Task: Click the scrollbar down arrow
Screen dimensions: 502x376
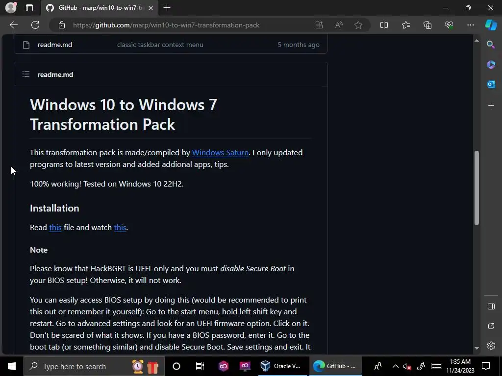Action: 477,348
